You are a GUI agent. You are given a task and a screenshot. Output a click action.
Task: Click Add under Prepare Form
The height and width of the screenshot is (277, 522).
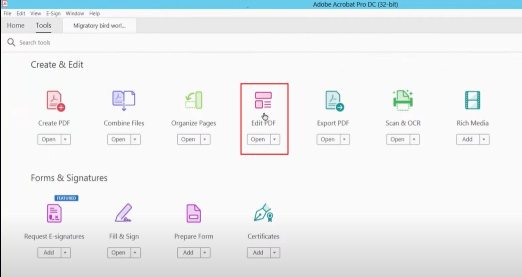pos(189,252)
